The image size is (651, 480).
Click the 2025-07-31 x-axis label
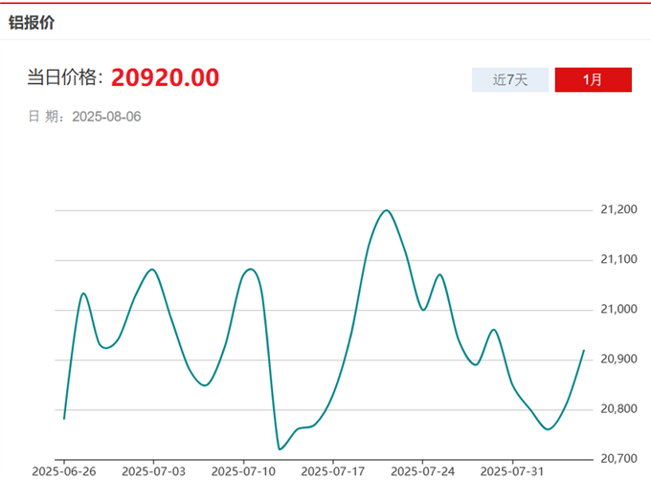(x=511, y=471)
